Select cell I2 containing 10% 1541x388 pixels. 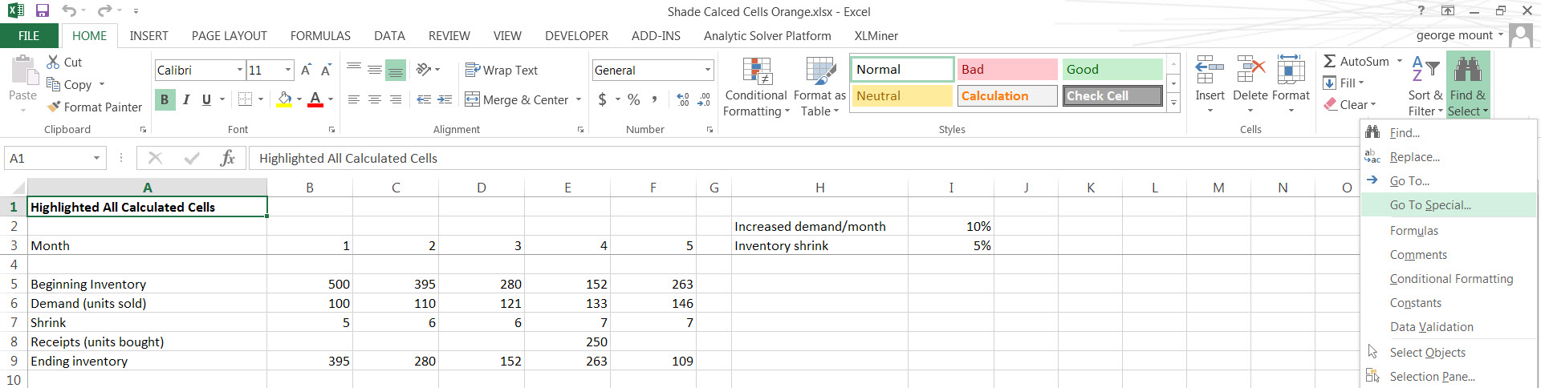point(950,226)
